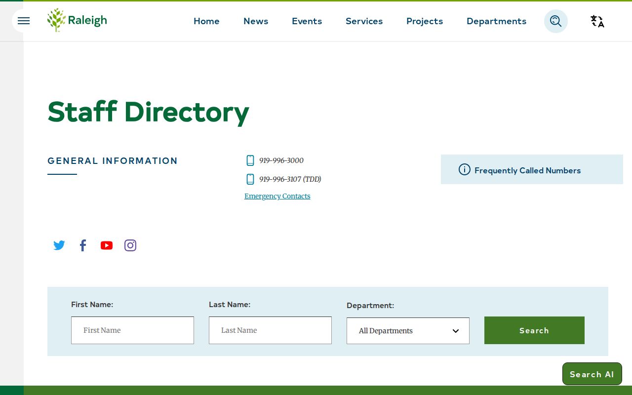Screen dimensions: 632x395
Task: Click the Raleigh logo
Action: click(x=77, y=20)
